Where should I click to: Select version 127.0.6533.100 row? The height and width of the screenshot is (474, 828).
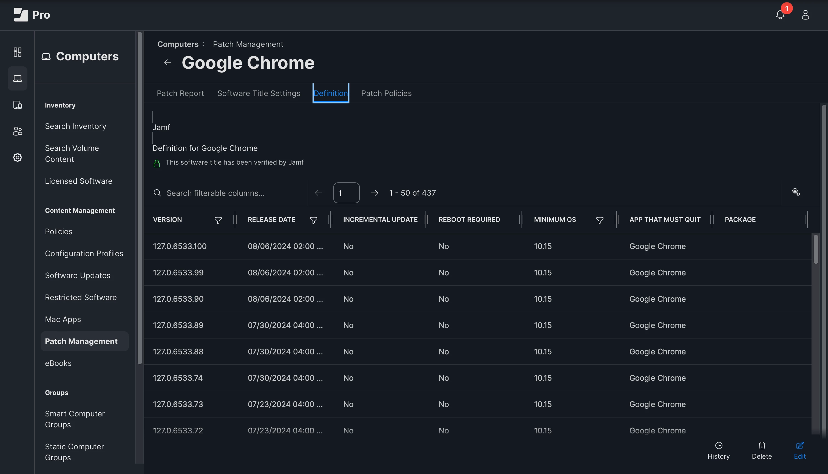tap(478, 246)
